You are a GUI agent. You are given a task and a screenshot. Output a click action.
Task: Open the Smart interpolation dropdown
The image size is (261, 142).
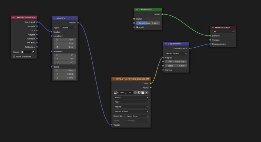(x=131, y=97)
